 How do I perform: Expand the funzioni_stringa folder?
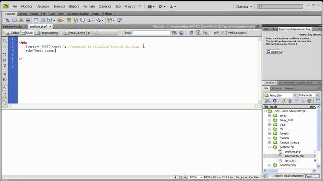[270, 143]
